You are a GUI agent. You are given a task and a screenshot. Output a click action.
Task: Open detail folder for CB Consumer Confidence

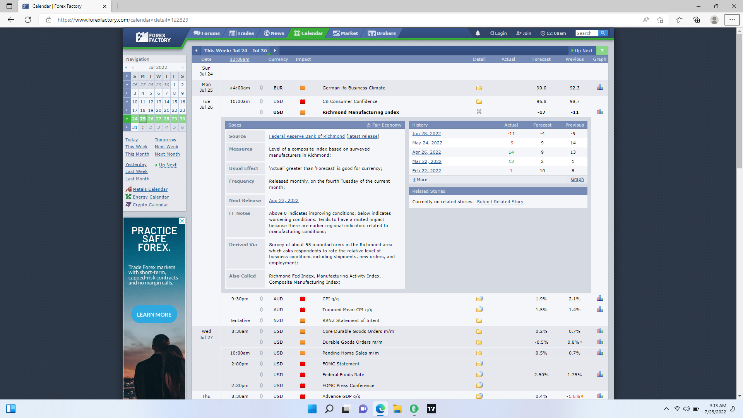(479, 102)
